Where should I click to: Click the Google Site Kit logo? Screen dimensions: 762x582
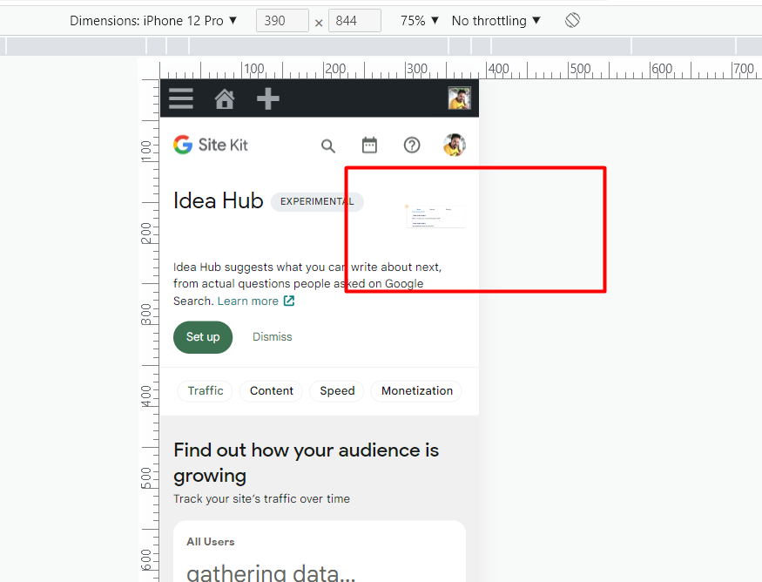click(x=211, y=145)
